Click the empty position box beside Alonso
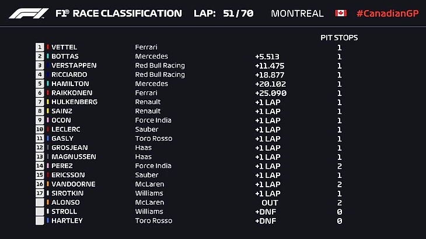The height and width of the screenshot is (239, 426). tap(40, 202)
